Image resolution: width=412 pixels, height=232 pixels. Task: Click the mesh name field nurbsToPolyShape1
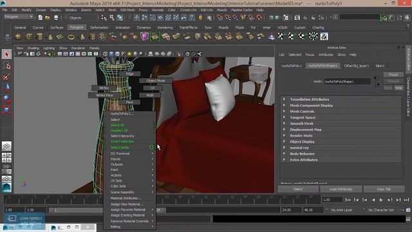click(x=347, y=82)
